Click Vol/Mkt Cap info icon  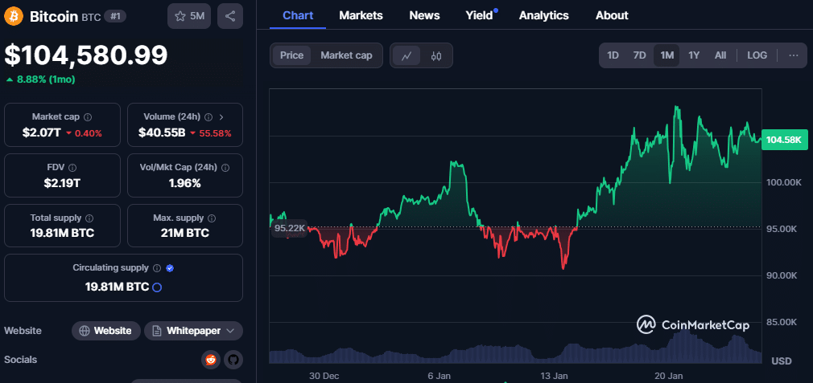point(225,168)
